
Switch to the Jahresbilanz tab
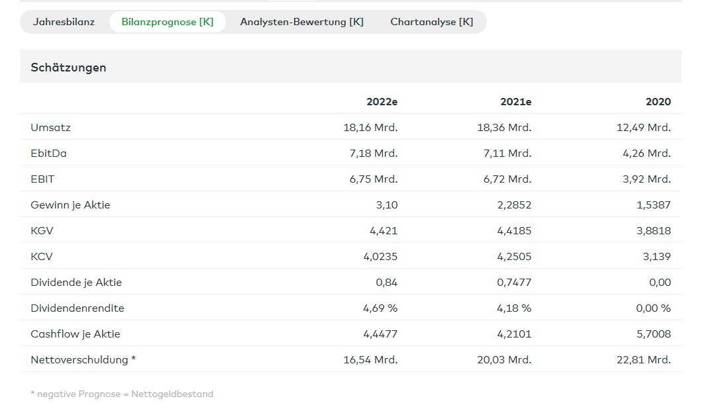(64, 22)
